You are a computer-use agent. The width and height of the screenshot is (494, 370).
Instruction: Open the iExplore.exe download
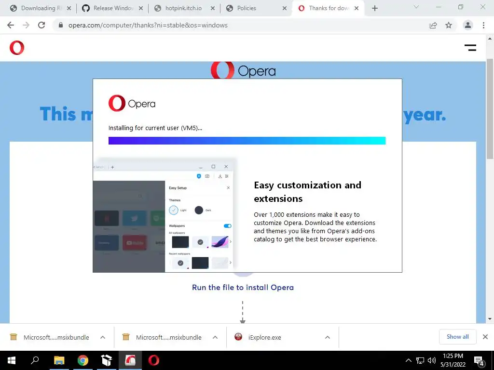coord(259,337)
